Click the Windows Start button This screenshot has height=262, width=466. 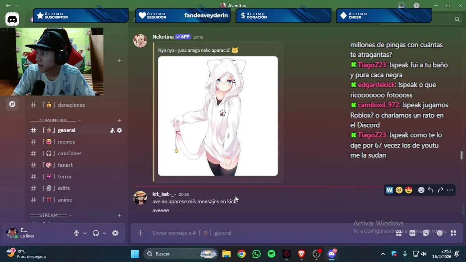pyautogui.click(x=135, y=254)
